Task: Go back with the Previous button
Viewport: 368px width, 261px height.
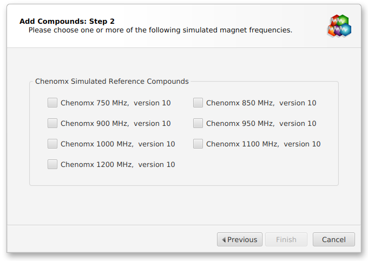Action: [240, 239]
